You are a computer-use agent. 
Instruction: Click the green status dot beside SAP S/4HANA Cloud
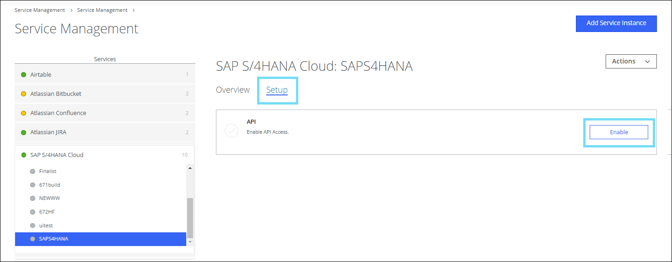coord(23,155)
